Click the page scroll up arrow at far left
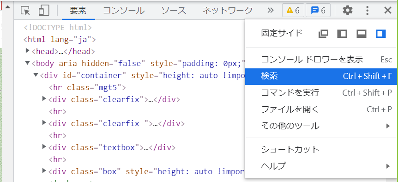 pos(7,7)
